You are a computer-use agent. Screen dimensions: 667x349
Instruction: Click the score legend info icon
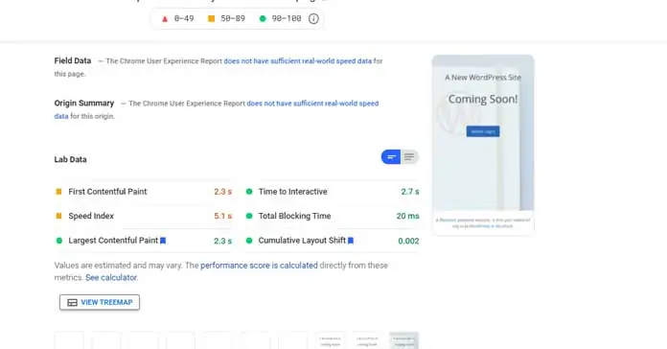pos(313,19)
